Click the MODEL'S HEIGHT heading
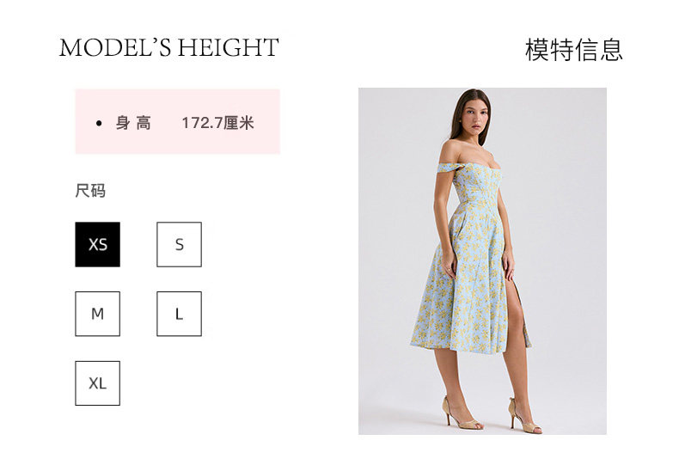The width and height of the screenshot is (679, 471). tap(168, 47)
